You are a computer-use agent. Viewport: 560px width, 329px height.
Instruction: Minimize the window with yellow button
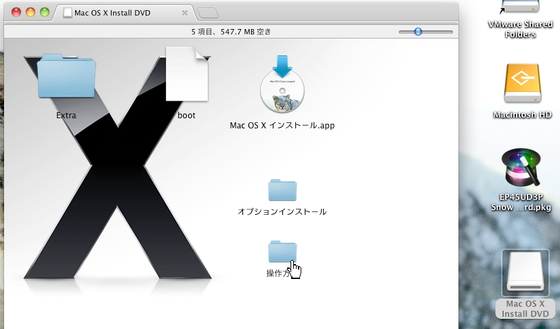point(30,12)
